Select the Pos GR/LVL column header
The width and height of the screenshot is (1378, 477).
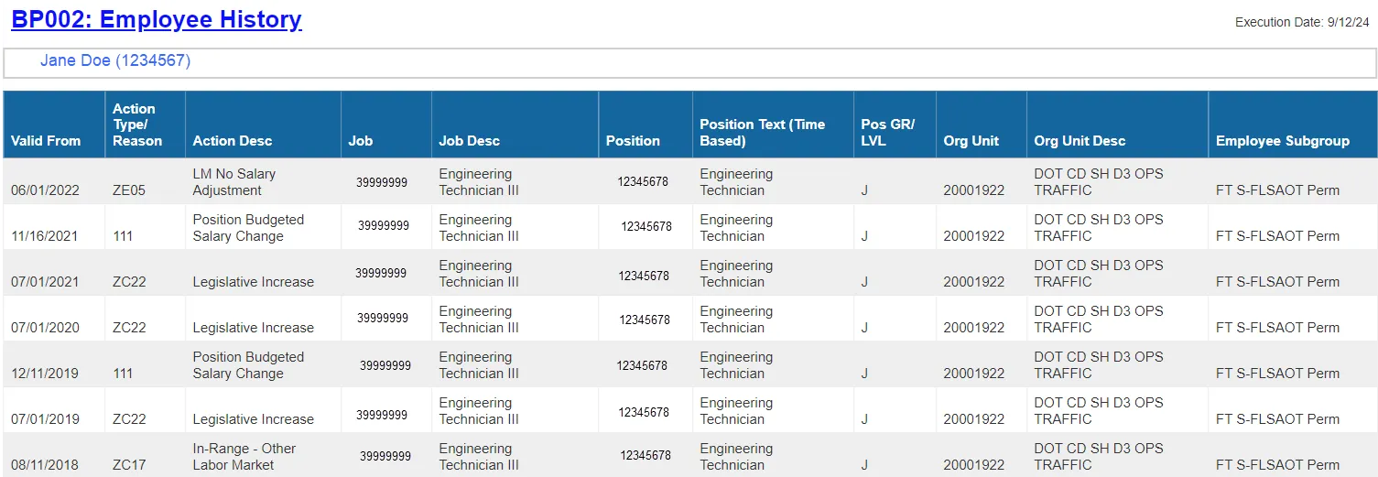[887, 133]
